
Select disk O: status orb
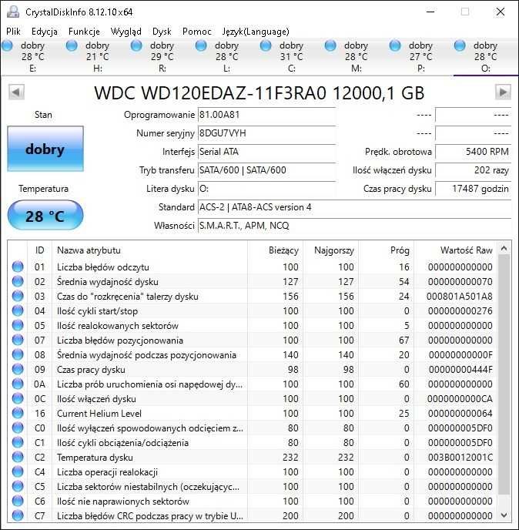click(460, 45)
